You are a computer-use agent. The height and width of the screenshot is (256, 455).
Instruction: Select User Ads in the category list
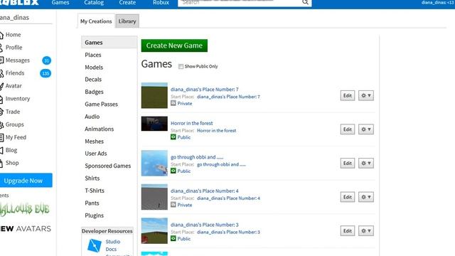(x=96, y=154)
